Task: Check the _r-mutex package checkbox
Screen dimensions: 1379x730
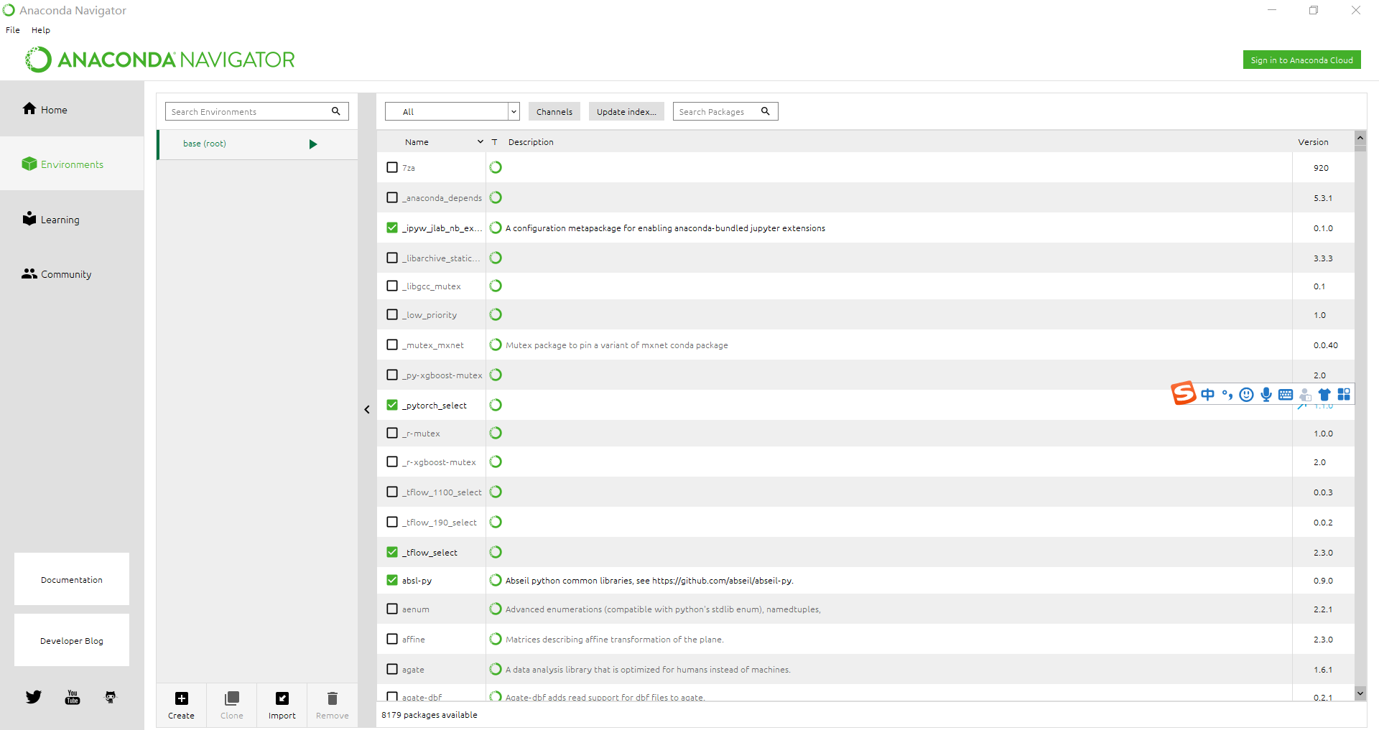Action: click(x=392, y=433)
